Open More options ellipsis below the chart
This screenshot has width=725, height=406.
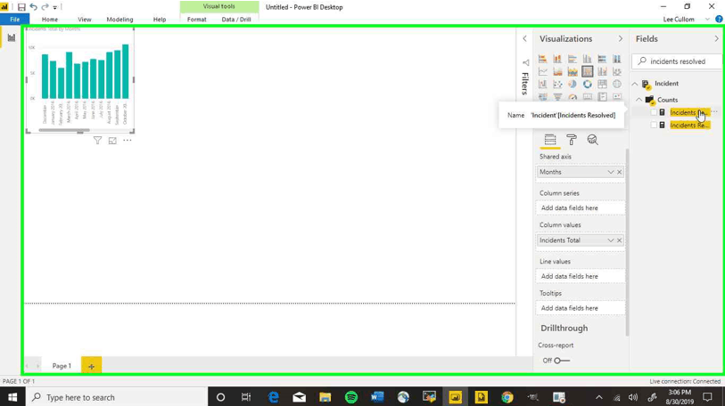click(128, 140)
